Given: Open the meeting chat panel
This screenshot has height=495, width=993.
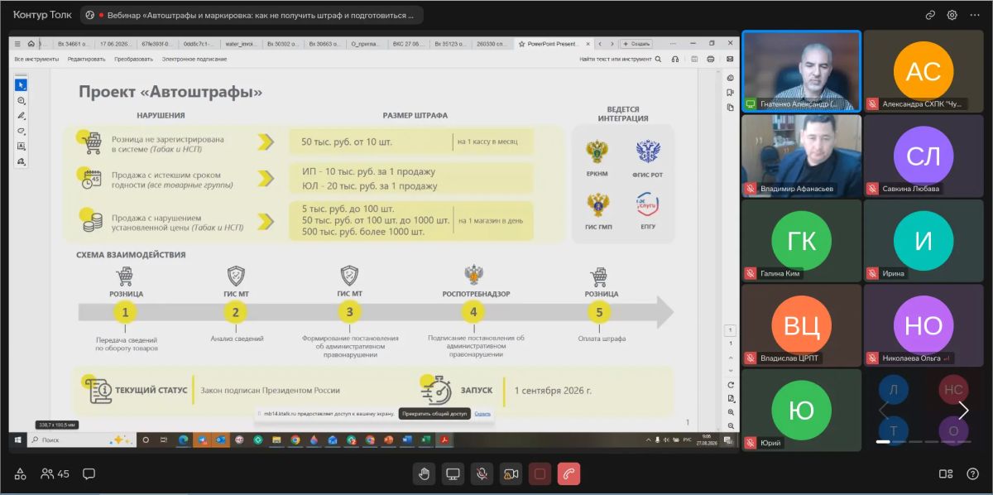Looking at the screenshot, I should pyautogui.click(x=89, y=474).
